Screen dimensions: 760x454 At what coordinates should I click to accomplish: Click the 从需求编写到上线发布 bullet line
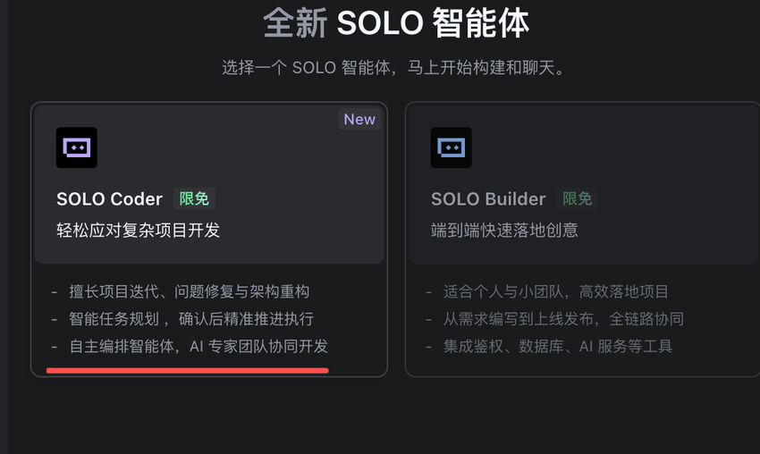click(563, 319)
